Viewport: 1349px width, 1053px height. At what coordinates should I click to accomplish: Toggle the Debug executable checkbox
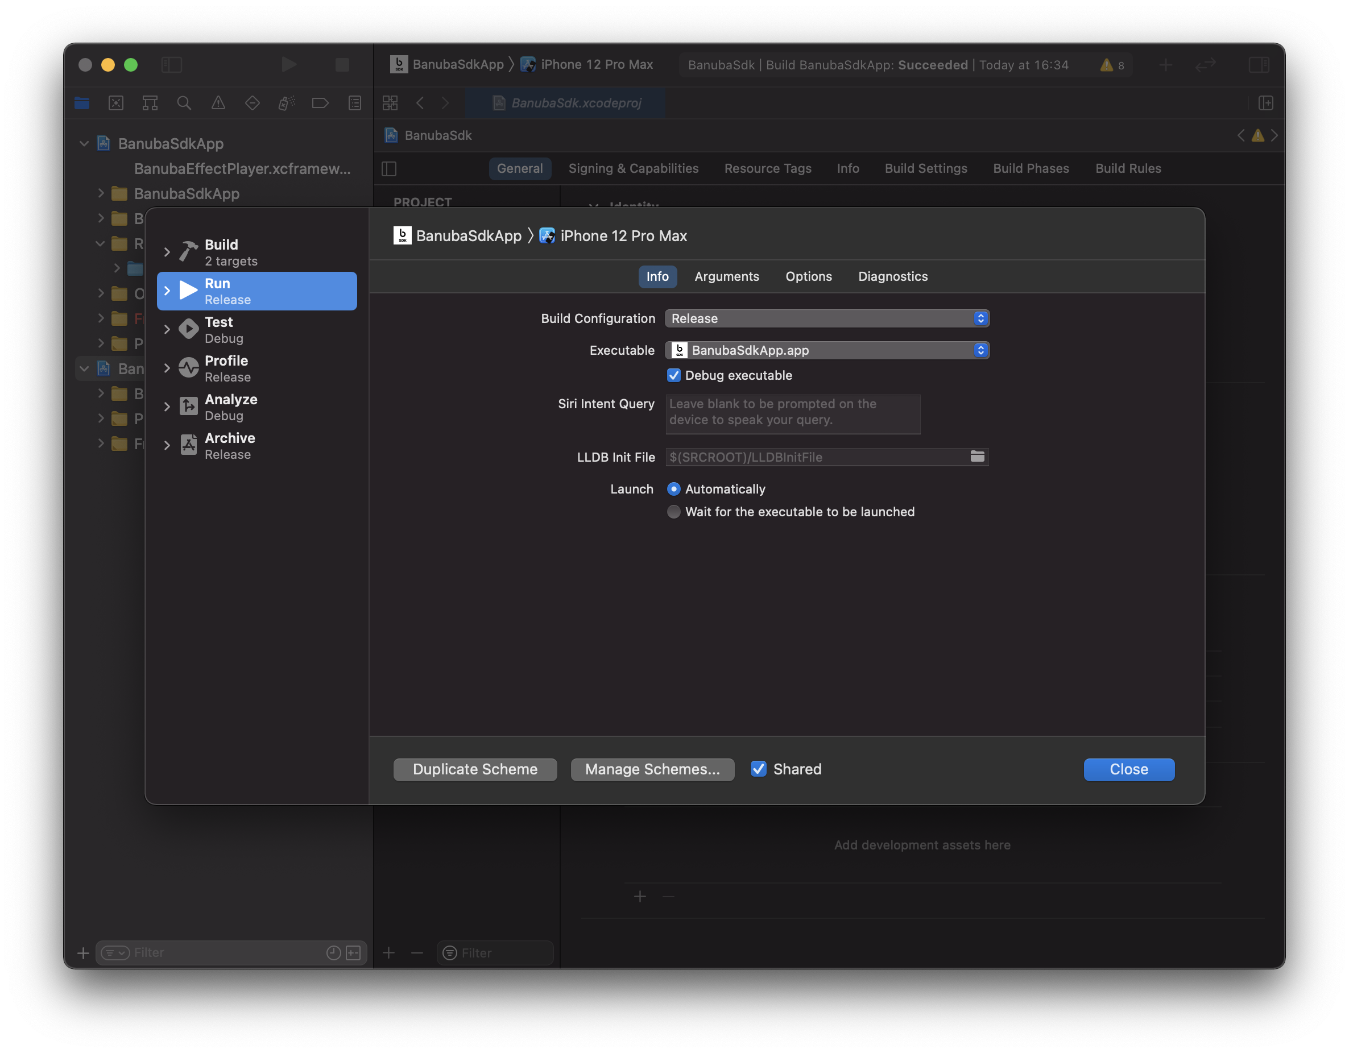pyautogui.click(x=673, y=375)
